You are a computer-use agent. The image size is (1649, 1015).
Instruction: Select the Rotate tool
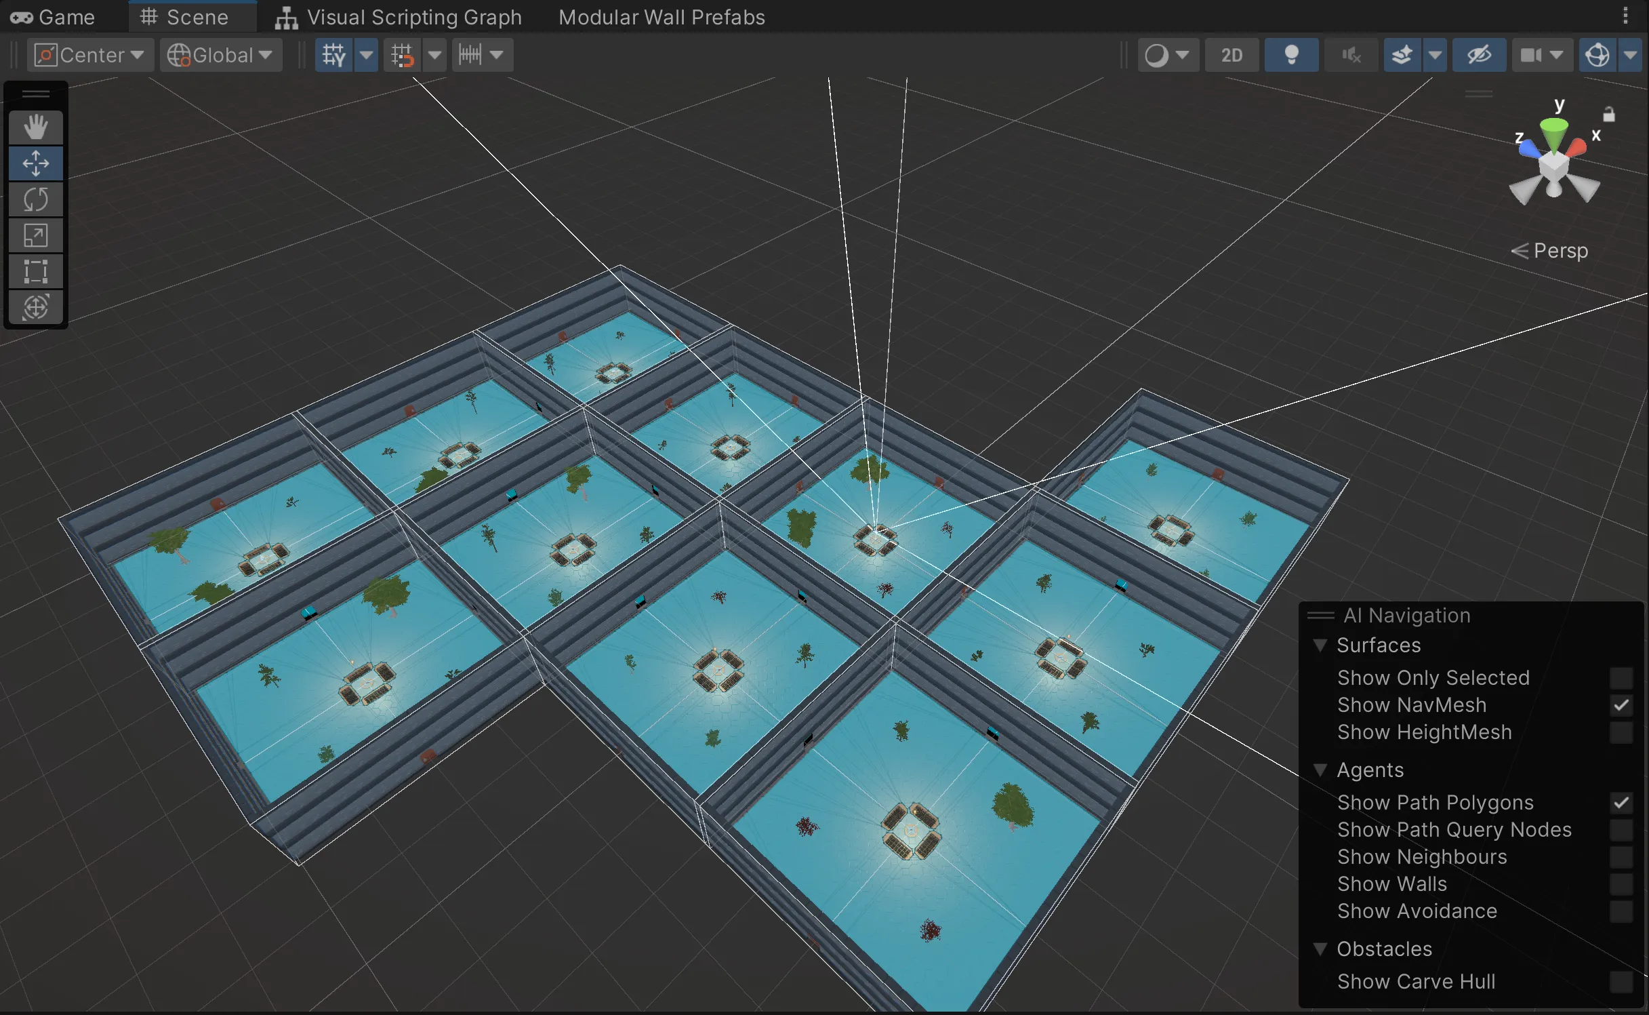(x=35, y=199)
